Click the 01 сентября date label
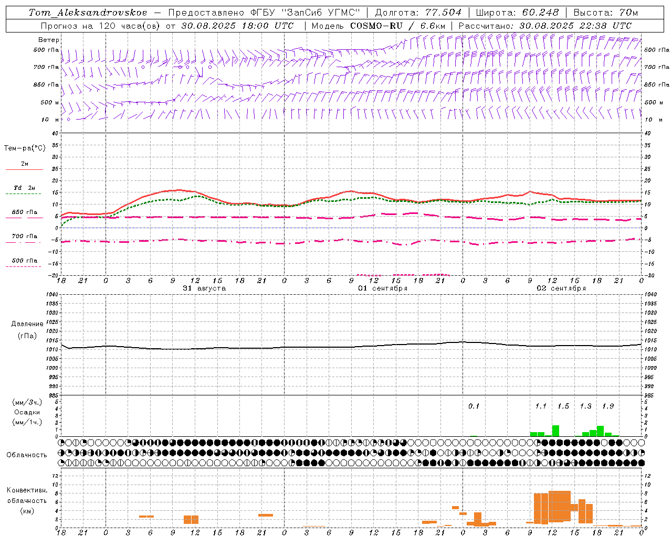Screen dimensions: 672x537 [x=383, y=288]
